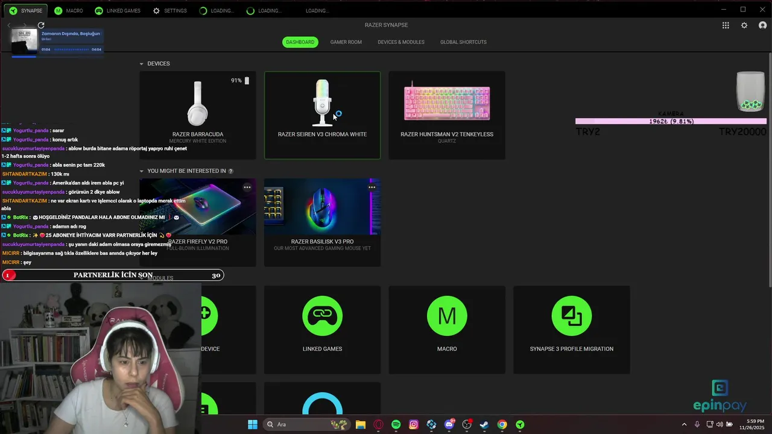Select the Dashboard tab

coord(300,42)
